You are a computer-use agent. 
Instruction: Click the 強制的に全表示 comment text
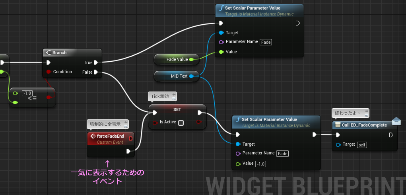105,124
